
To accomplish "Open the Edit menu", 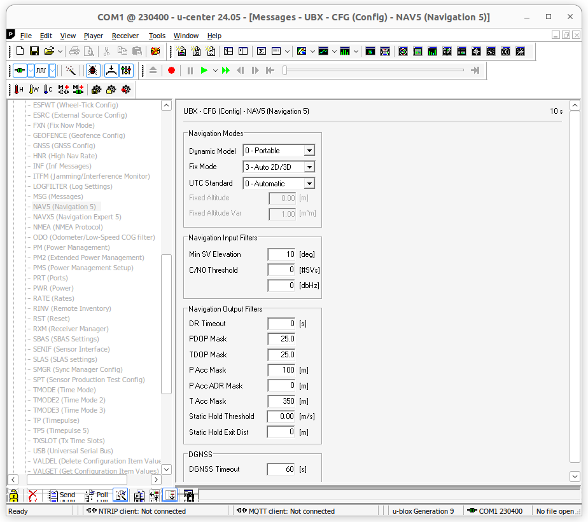I will point(46,36).
